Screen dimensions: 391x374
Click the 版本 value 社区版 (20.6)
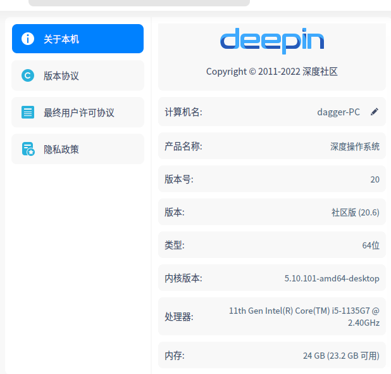coord(356,212)
